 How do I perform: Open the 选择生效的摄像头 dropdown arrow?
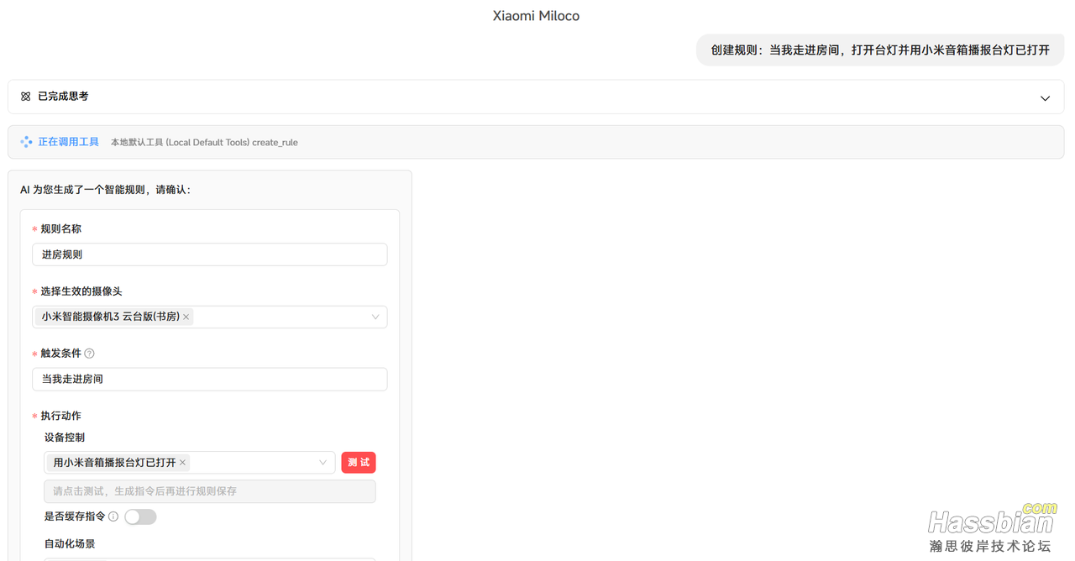[375, 317]
